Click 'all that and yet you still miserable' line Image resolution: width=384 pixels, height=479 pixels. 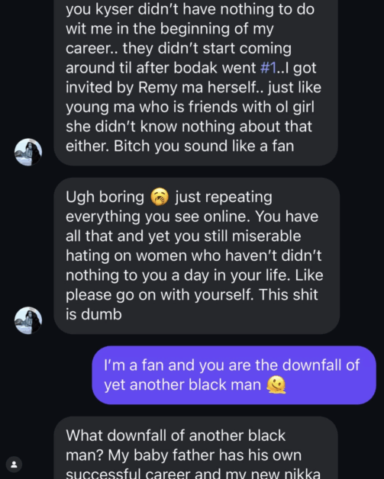[183, 236]
